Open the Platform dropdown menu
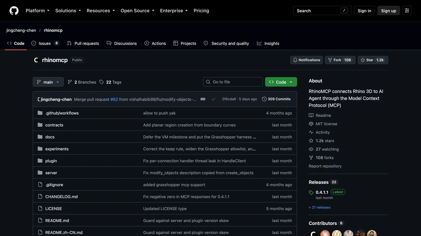 (x=37, y=10)
